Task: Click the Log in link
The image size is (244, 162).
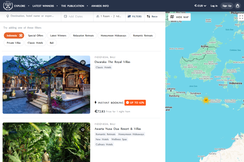Action: point(214,6)
